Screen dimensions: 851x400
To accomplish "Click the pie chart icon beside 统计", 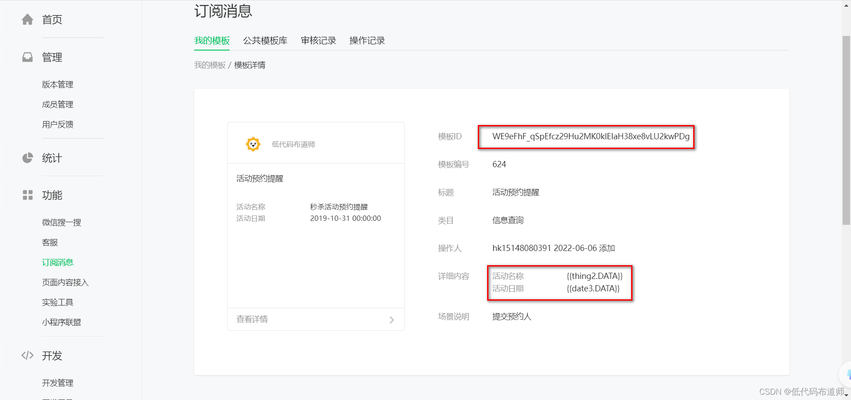I will click(x=27, y=158).
